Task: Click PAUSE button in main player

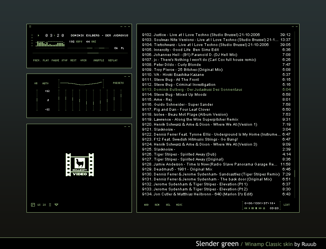Action: pyautogui.click(x=55, y=61)
